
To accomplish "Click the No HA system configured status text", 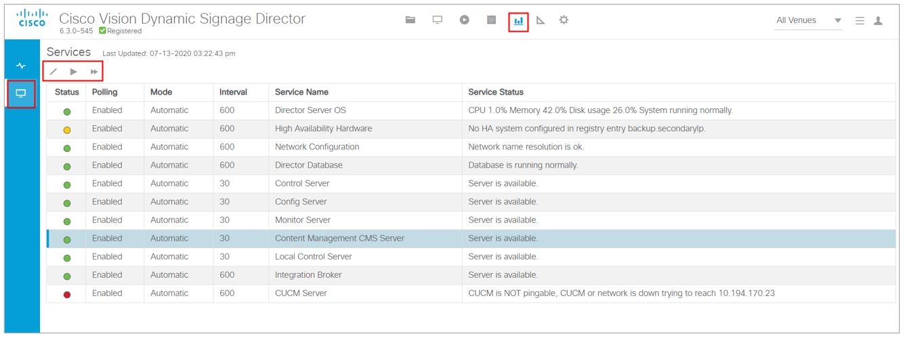I will click(x=587, y=128).
